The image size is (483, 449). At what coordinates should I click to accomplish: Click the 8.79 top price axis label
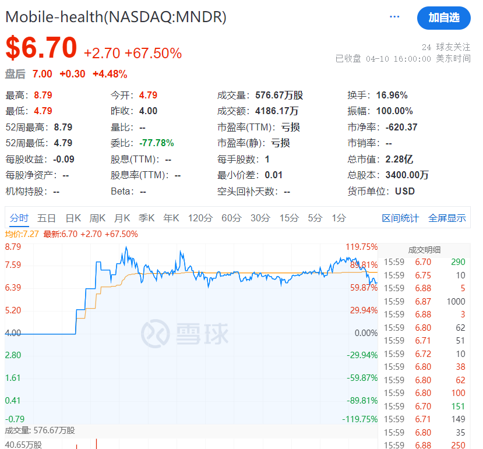[x=13, y=247]
